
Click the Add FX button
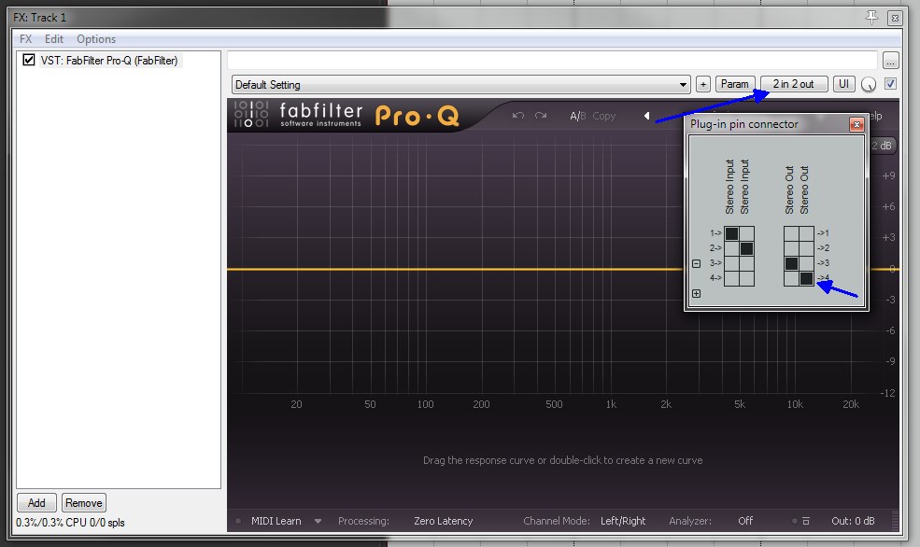36,502
